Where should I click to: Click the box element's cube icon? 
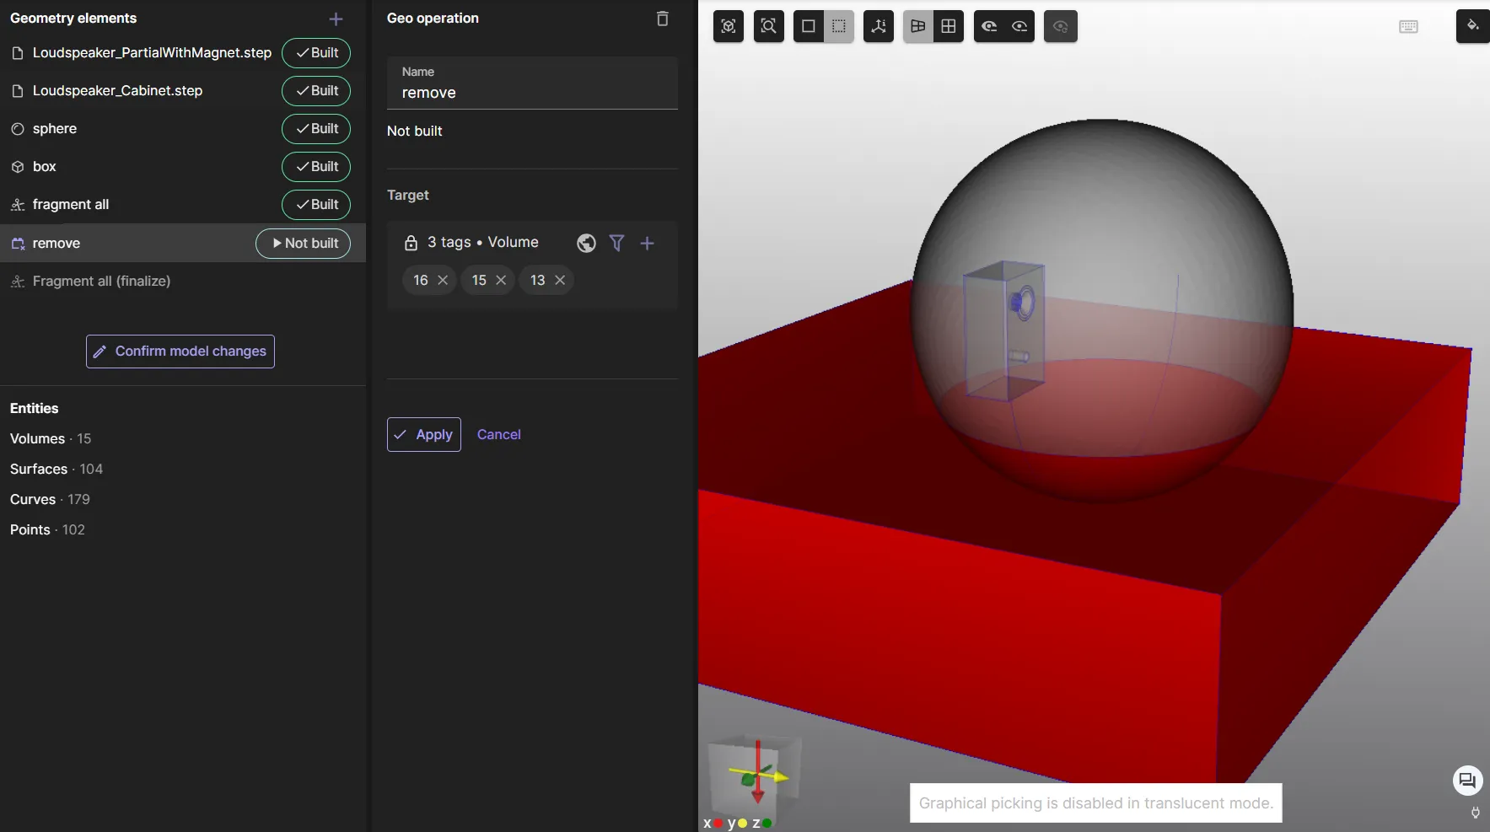pyautogui.click(x=17, y=167)
